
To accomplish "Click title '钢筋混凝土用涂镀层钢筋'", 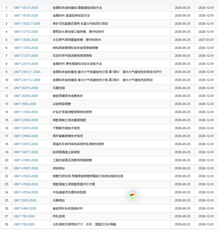I will point(69,120).
